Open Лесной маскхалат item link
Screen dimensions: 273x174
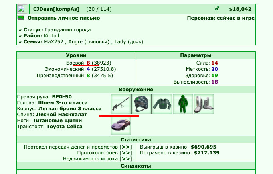(61, 115)
